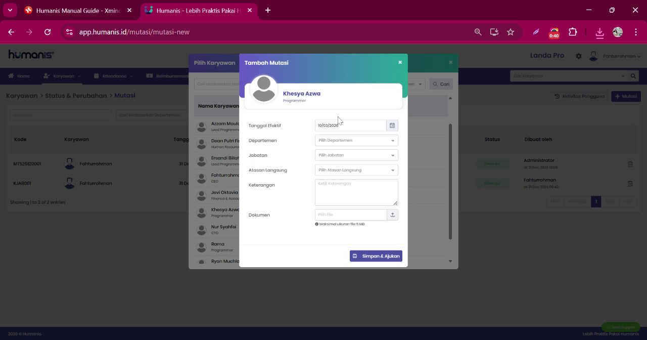647x340 pixels.
Task: Sort by the Dibuat oleh column header
Action: click(x=538, y=139)
